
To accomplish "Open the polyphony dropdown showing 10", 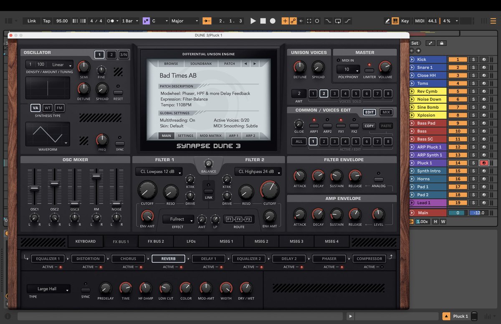I will (348, 69).
